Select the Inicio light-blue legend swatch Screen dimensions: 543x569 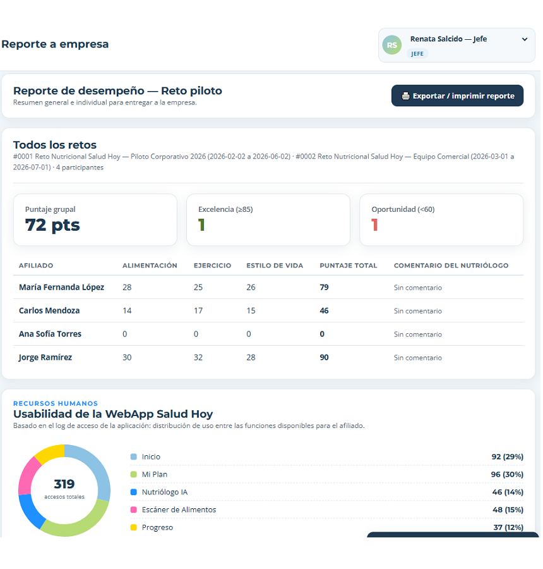click(x=134, y=457)
